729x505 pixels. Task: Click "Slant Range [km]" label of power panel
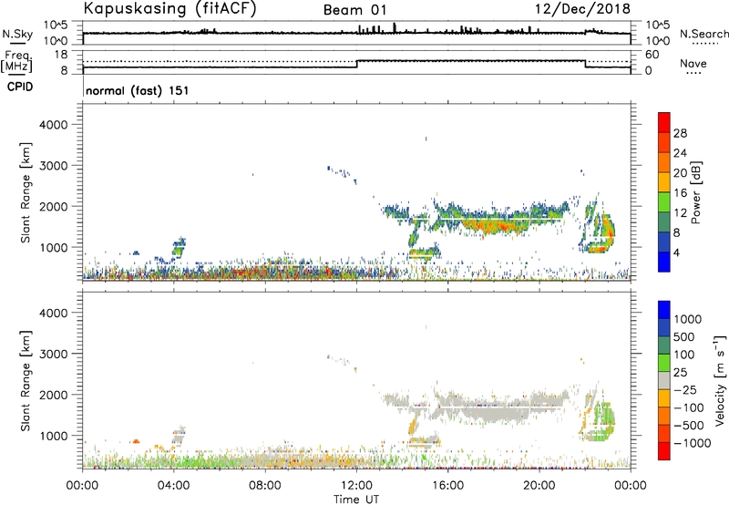[x=26, y=193]
